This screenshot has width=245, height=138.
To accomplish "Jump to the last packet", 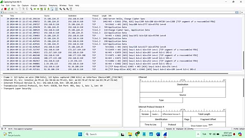I will coord(48,9).
